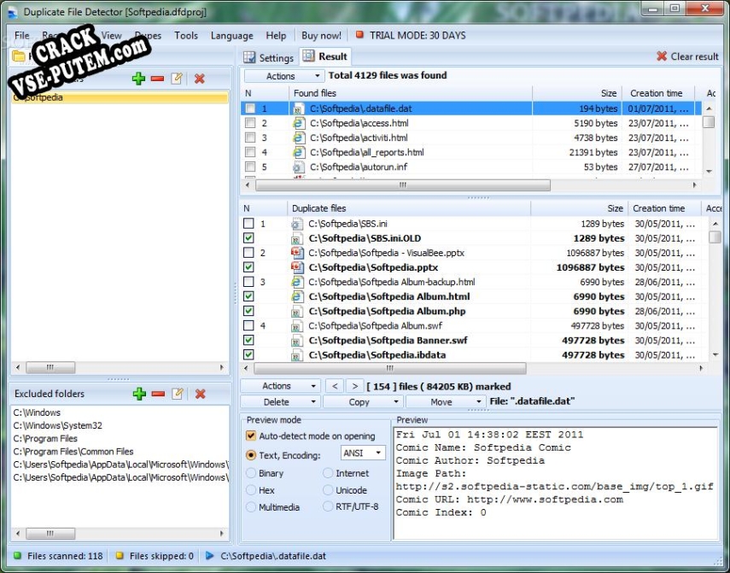Sort found files by Creation time header

point(657,93)
